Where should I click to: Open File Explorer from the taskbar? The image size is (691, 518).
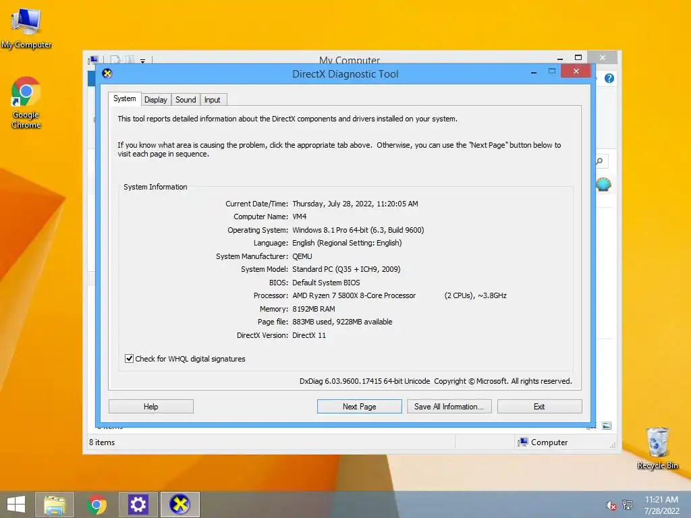point(55,505)
